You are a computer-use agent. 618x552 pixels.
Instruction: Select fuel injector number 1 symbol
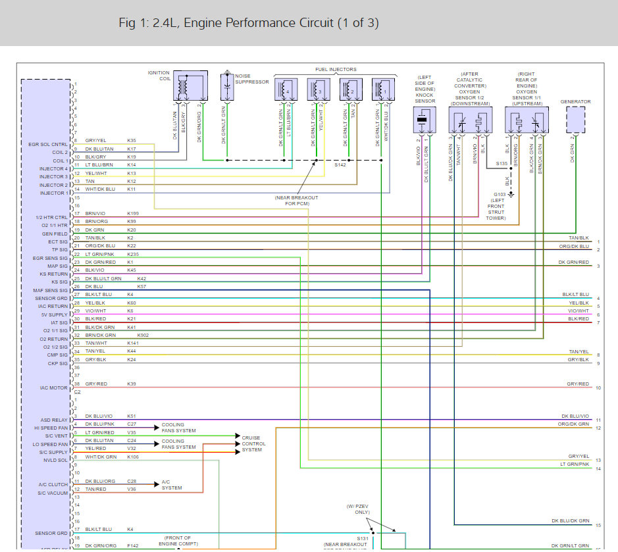[382, 89]
